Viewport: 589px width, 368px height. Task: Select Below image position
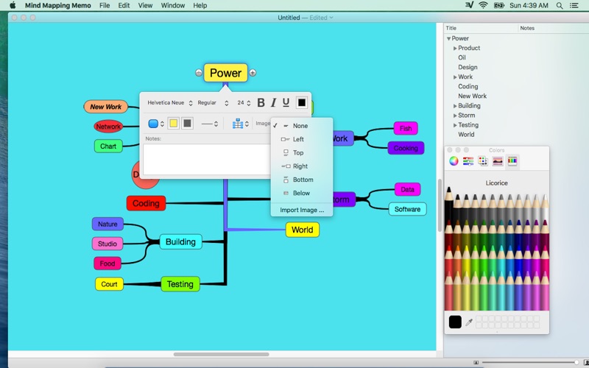(x=302, y=194)
